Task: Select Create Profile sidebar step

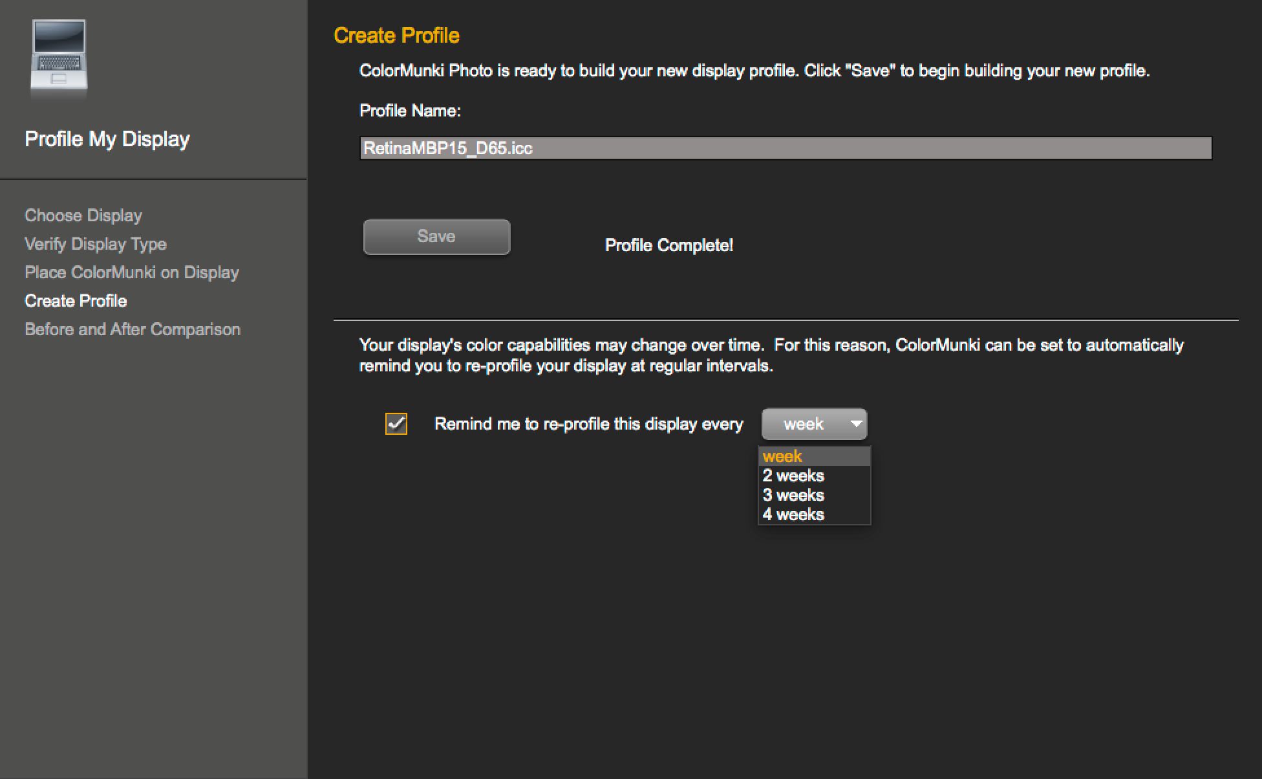Action: pyautogui.click(x=76, y=301)
